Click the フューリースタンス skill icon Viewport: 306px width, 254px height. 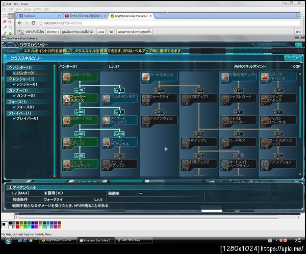pos(66,98)
